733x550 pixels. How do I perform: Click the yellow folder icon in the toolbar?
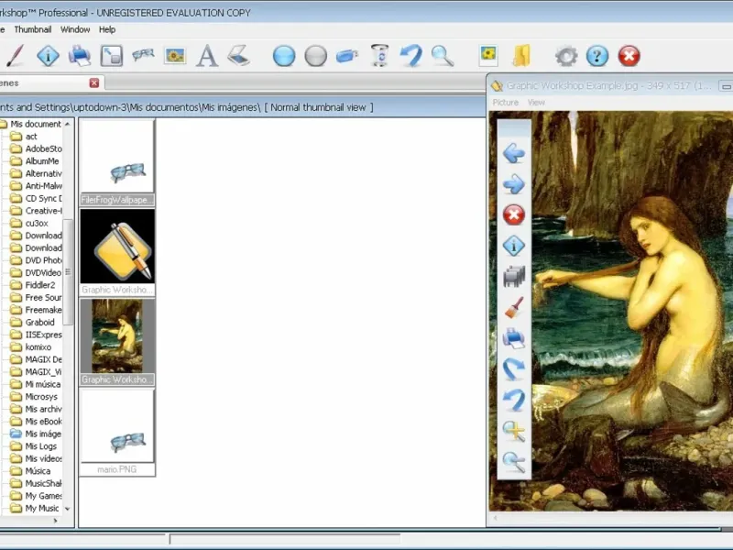pyautogui.click(x=521, y=56)
